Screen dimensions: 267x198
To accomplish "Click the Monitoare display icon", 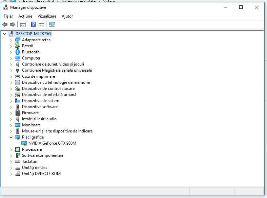I will [18, 125].
